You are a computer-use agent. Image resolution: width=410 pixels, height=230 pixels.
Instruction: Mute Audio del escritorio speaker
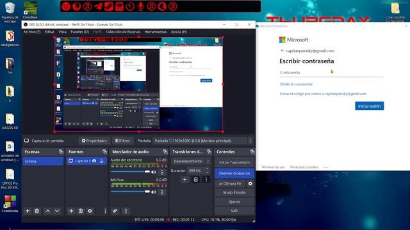[x=154, y=172]
